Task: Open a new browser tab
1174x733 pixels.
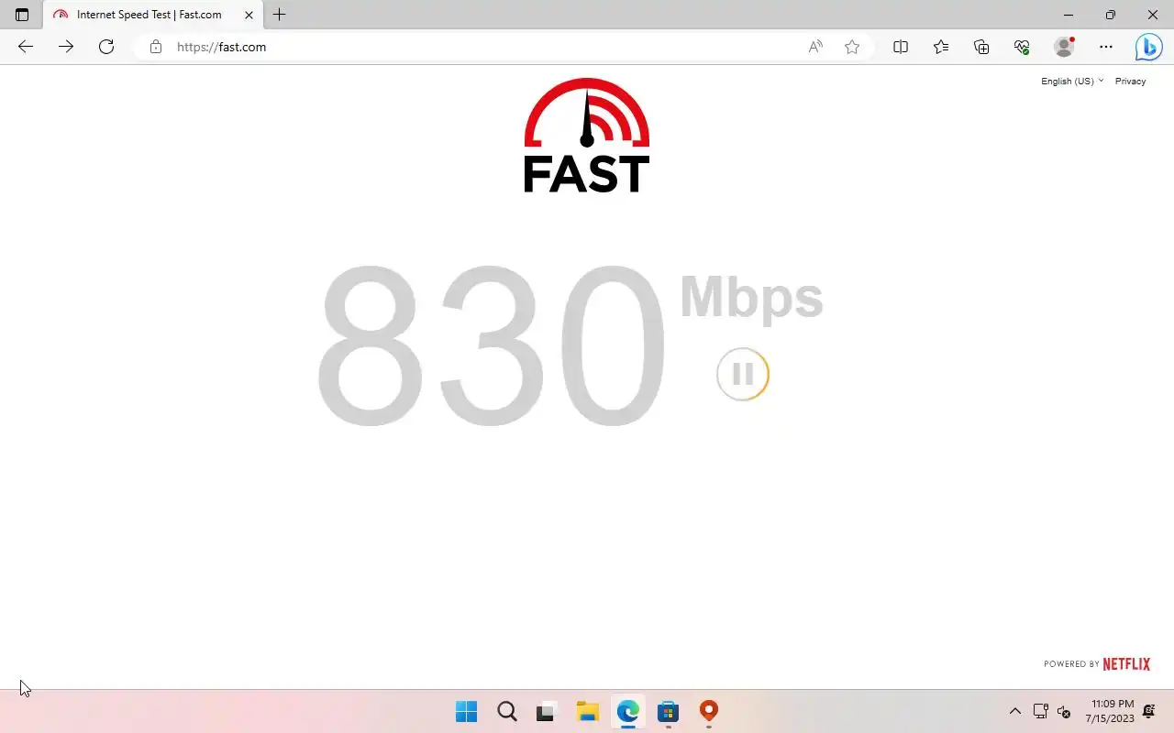Action: (280, 15)
